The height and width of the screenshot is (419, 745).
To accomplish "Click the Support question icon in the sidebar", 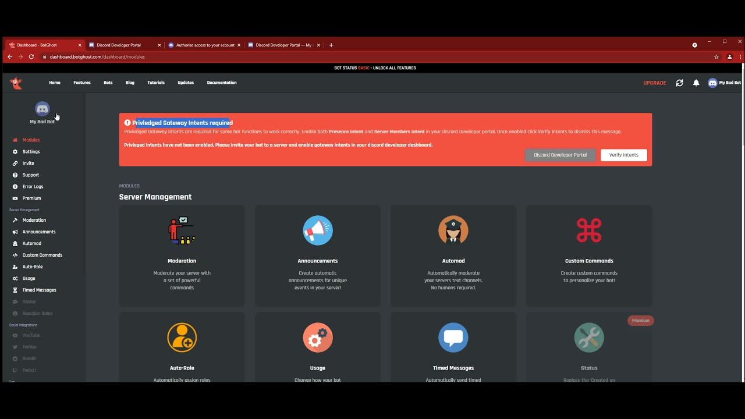I will (x=15, y=175).
